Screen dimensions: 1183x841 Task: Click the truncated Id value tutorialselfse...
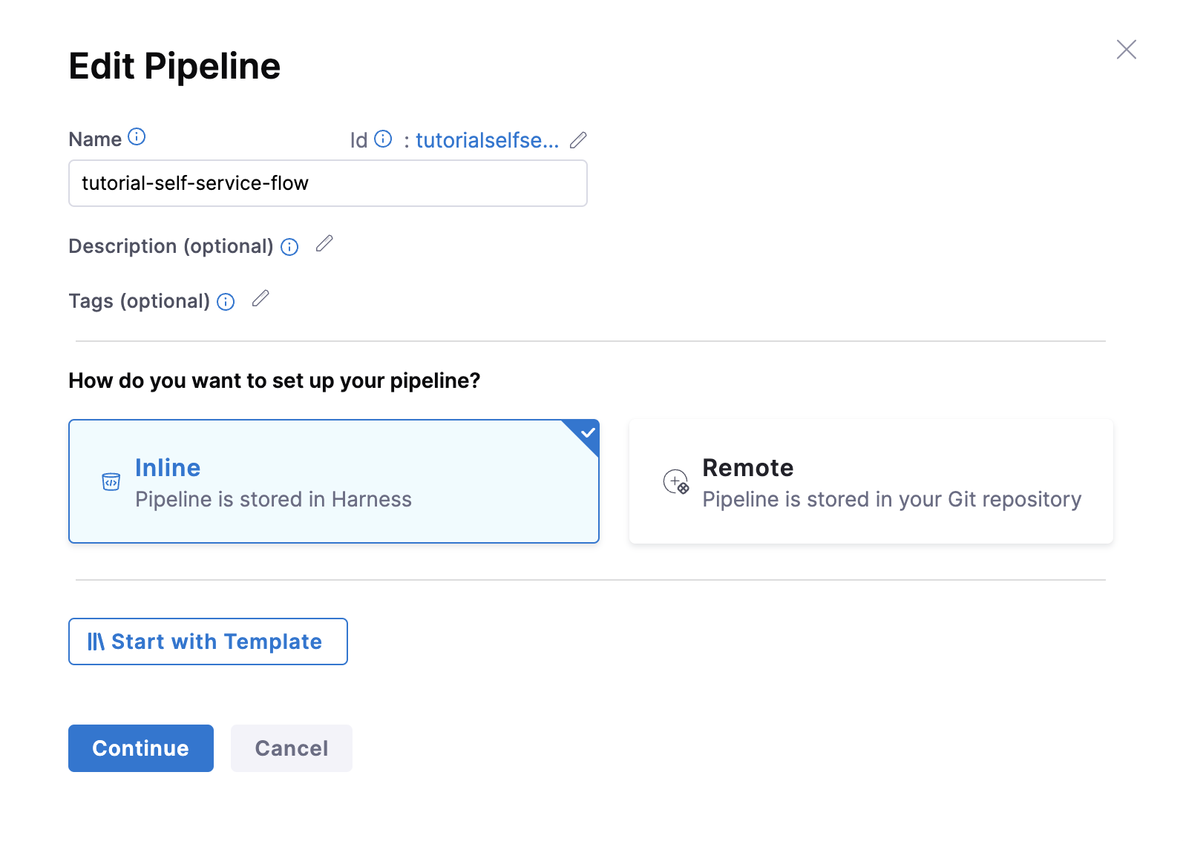(487, 140)
